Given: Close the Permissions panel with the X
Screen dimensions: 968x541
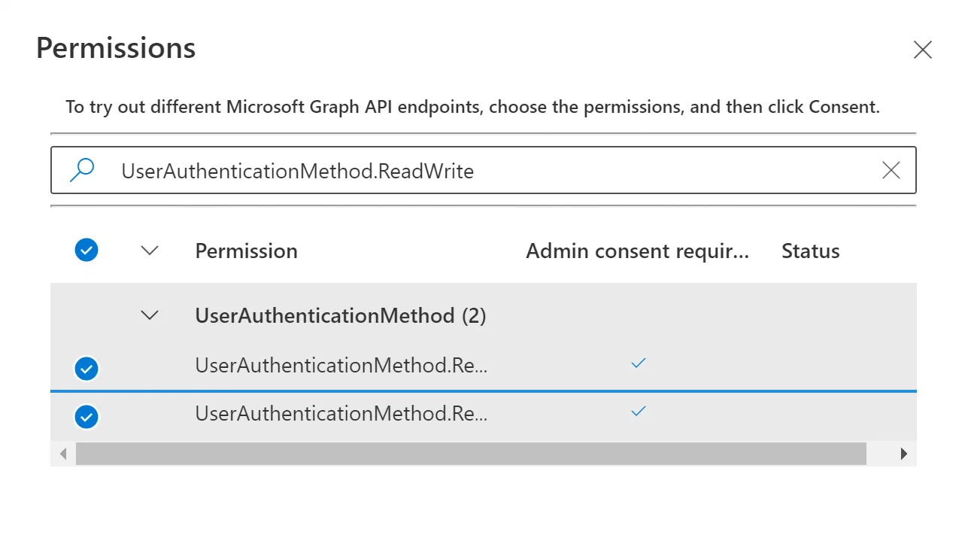Looking at the screenshot, I should (922, 50).
